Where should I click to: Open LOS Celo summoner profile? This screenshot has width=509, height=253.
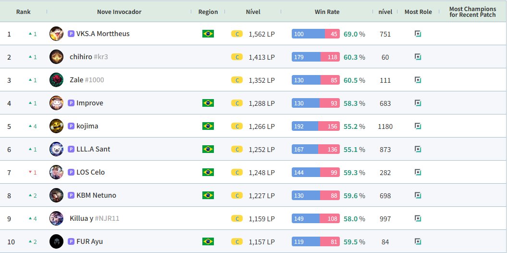(x=90, y=172)
